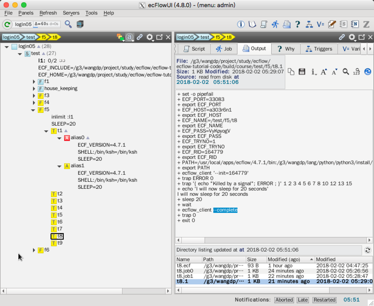Click the go-to-line 123 icon
Image resolution: width=374 pixels, height=306 pixels.
[356, 72]
